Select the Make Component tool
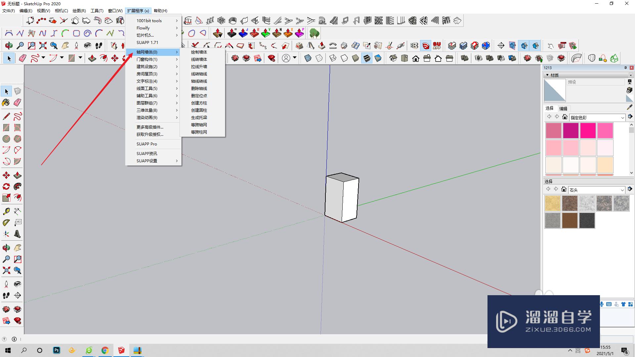Image resolution: width=635 pixels, height=357 pixels. click(18, 91)
